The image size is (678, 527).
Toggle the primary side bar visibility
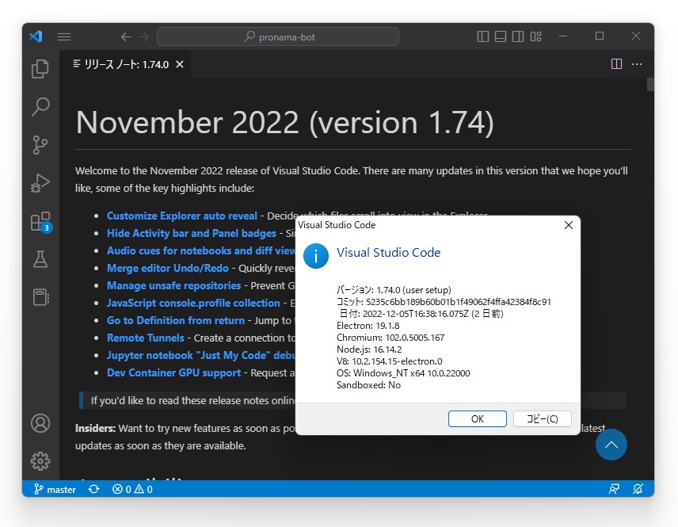click(x=483, y=36)
